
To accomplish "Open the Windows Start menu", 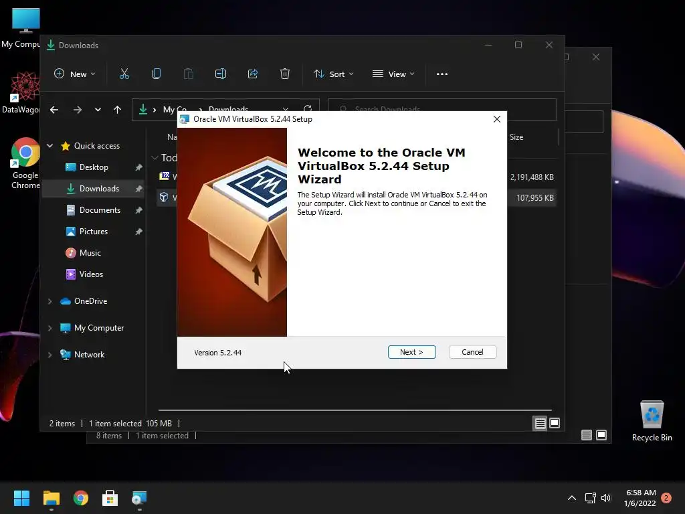I will (21, 498).
